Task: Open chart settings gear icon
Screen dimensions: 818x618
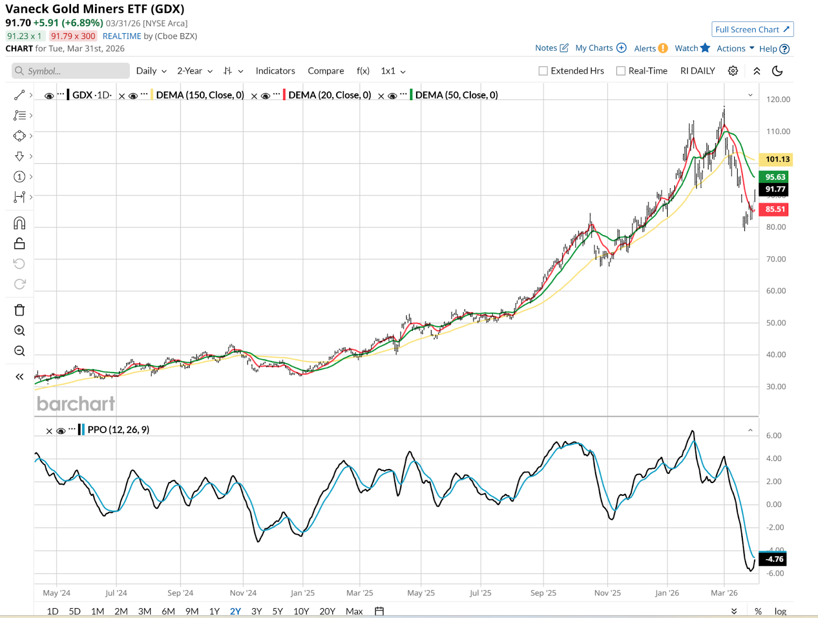Action: click(x=733, y=71)
